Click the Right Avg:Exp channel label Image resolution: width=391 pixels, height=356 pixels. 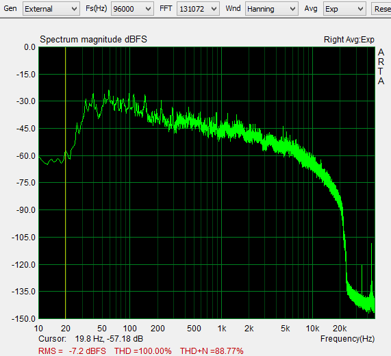pos(349,40)
